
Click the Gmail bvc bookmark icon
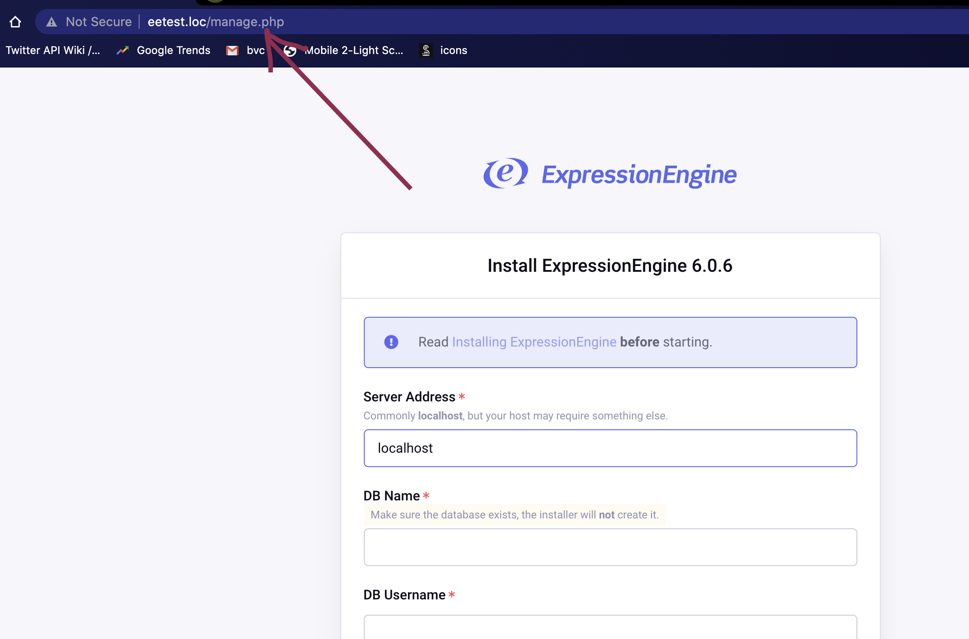point(232,50)
